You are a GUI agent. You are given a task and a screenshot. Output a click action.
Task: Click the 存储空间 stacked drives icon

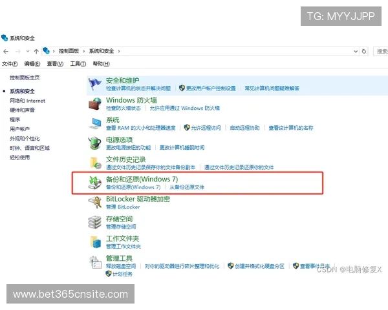click(95, 222)
